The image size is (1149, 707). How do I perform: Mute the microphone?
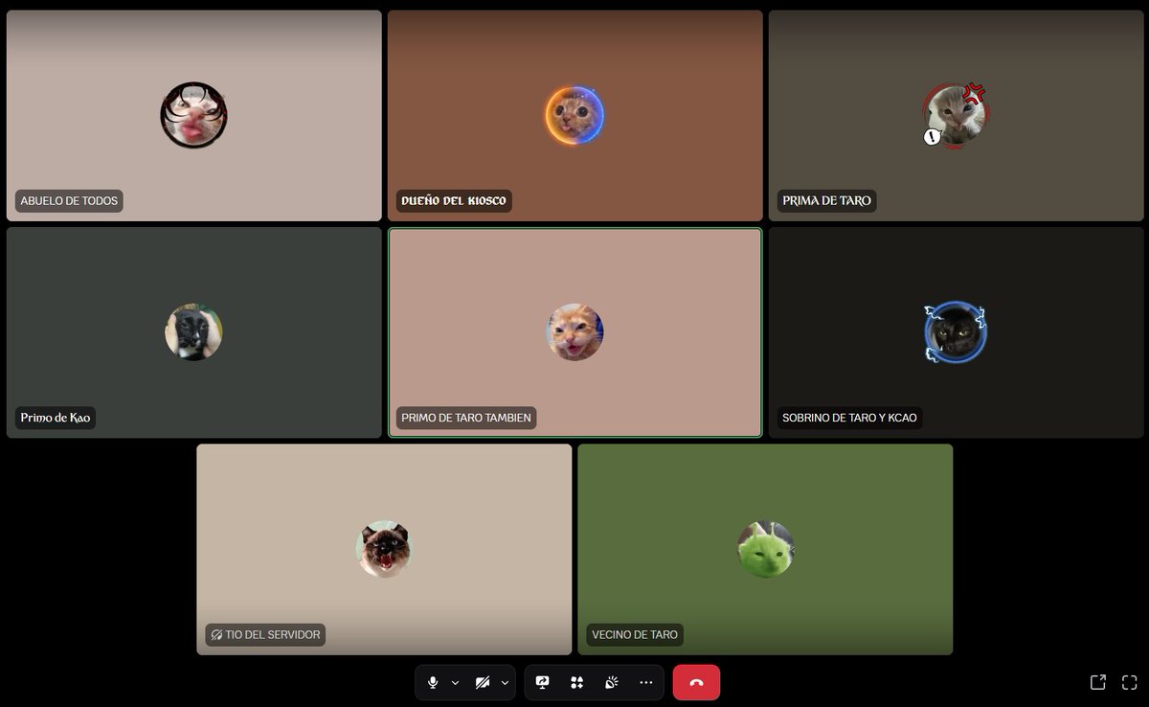click(433, 682)
